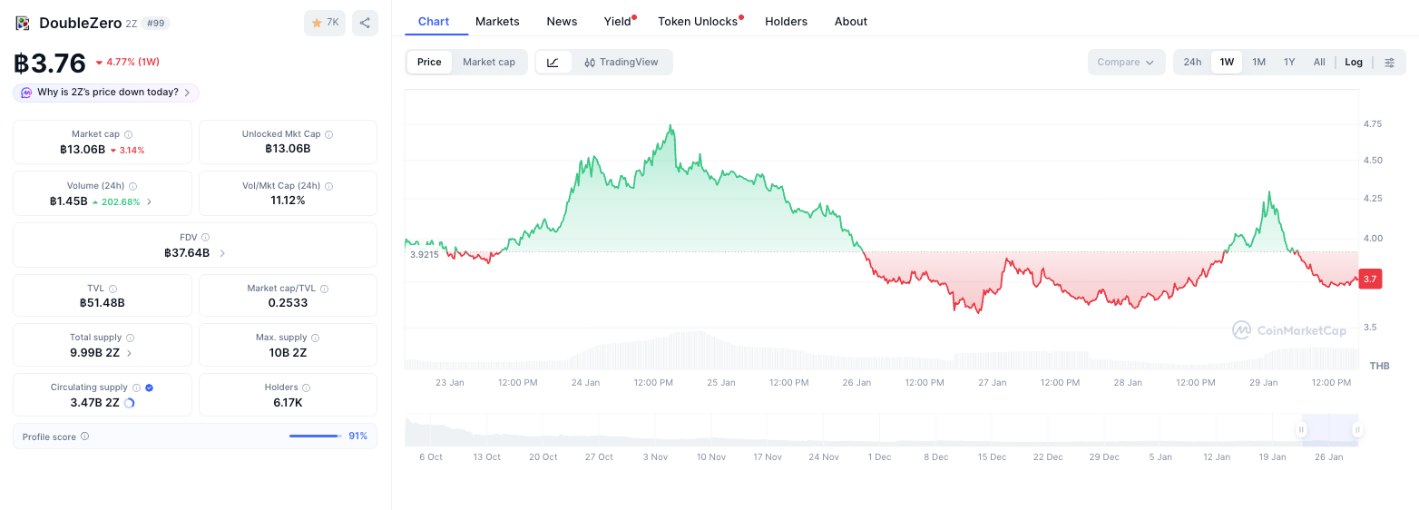Image resolution: width=1419 pixels, height=510 pixels.
Task: Set chart range to 24h
Action: click(x=1192, y=62)
